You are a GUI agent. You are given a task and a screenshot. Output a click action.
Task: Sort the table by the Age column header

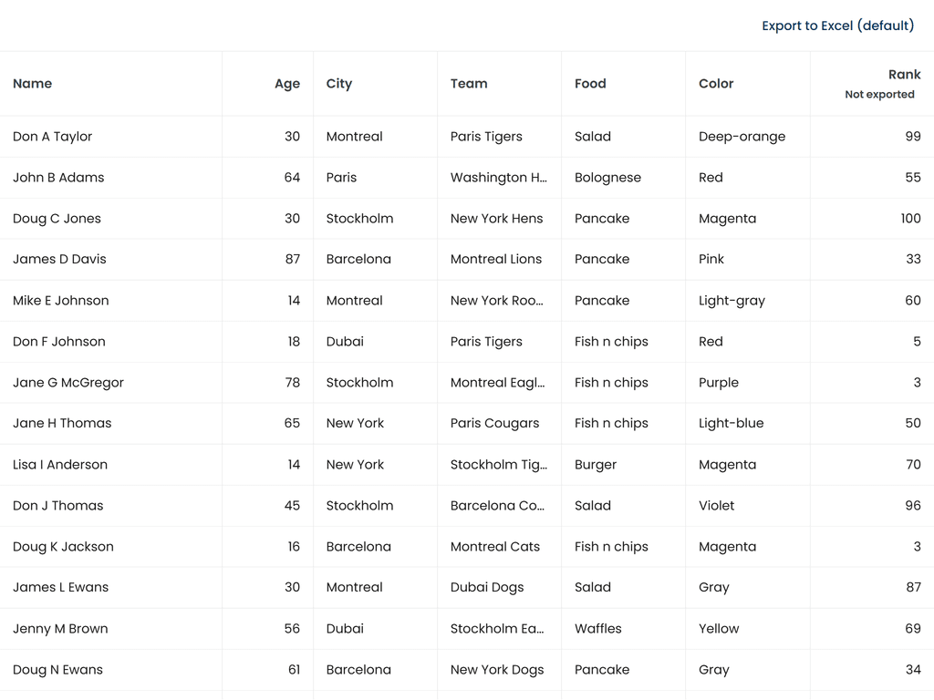tap(286, 83)
